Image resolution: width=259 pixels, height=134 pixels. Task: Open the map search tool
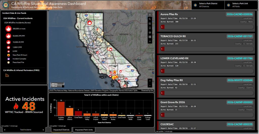(x=150, y=19)
